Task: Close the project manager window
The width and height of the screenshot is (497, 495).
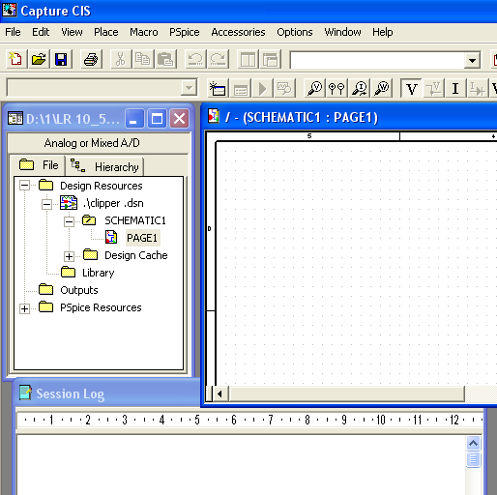Action: 180,119
